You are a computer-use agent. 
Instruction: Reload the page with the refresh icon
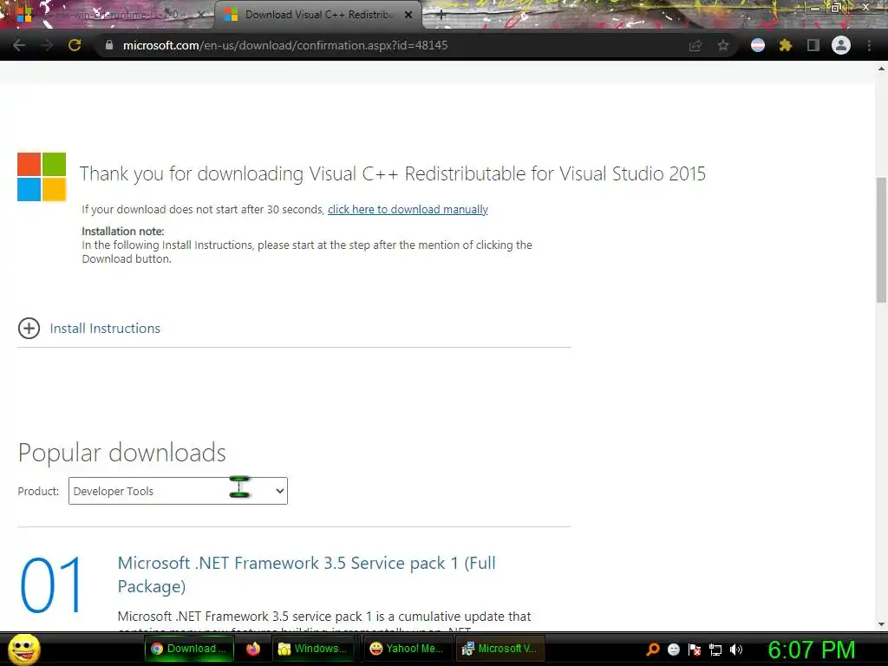tap(75, 45)
